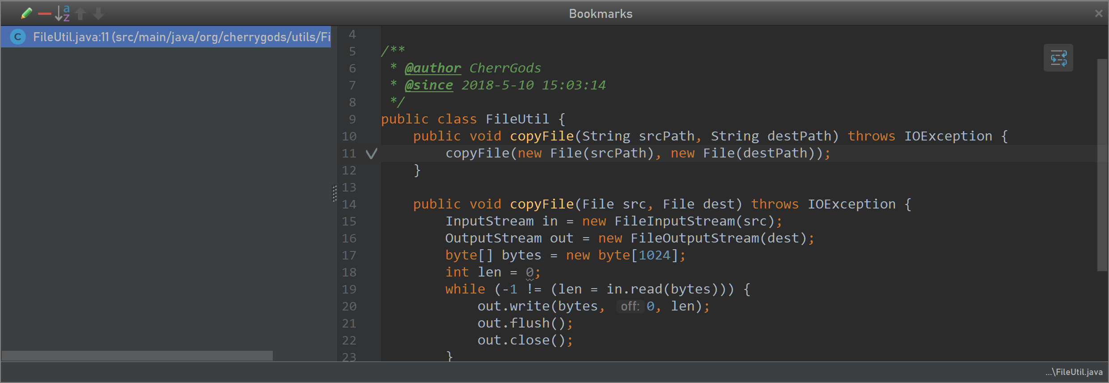The image size is (1109, 383).
Task: Click the FileUtil class name on line 9
Action: point(517,119)
